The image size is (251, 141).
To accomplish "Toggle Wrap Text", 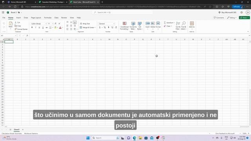I will point(85,23).
